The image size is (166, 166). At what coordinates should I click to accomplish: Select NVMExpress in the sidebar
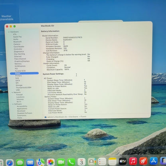point(20,66)
